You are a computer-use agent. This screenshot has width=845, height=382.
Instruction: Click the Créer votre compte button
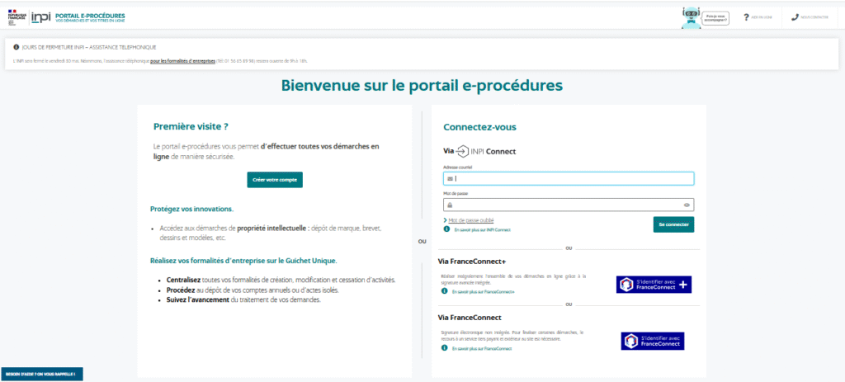(275, 180)
